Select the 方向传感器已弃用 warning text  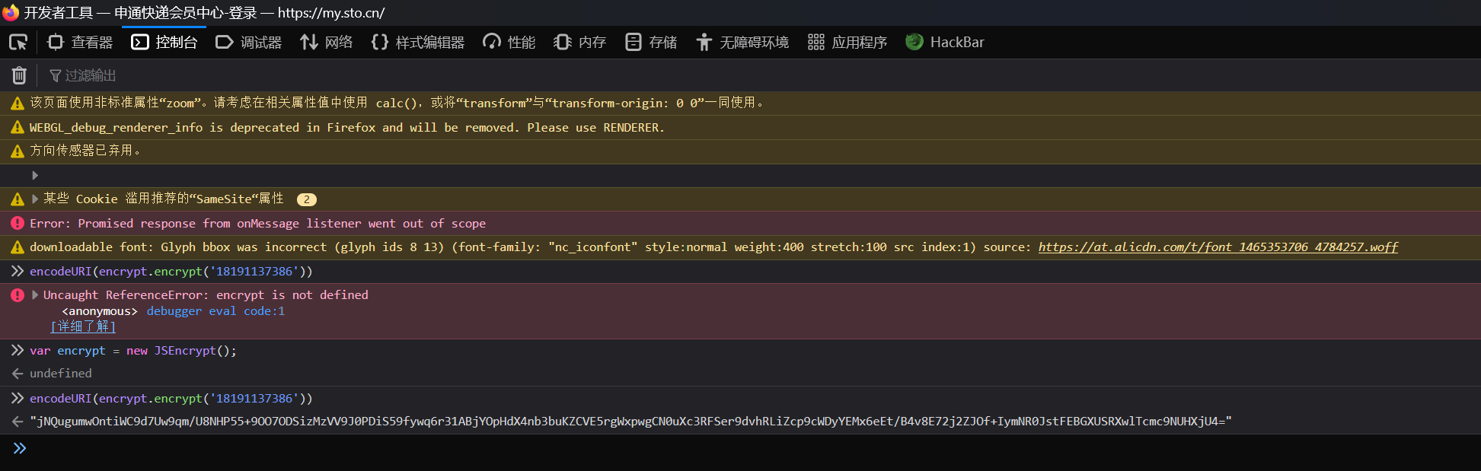click(x=85, y=151)
